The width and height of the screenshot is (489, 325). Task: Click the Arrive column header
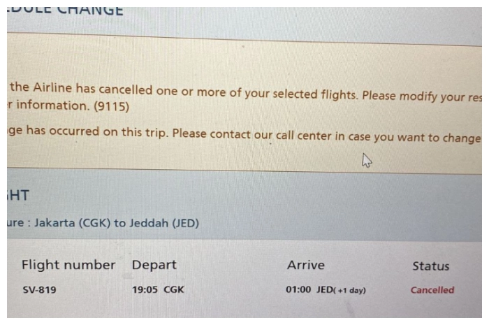pos(305,266)
